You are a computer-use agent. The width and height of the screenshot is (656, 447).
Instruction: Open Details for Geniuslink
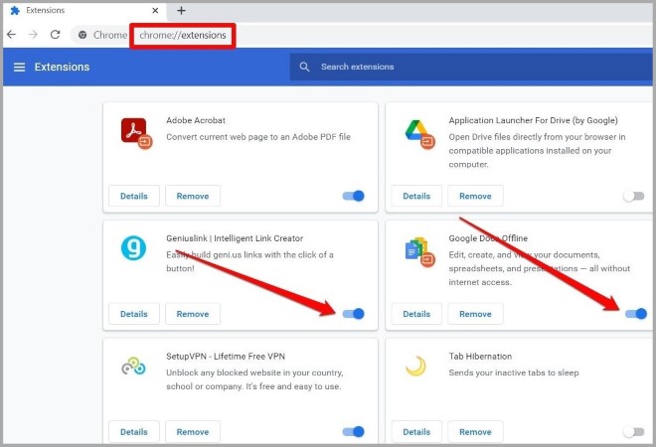click(134, 314)
